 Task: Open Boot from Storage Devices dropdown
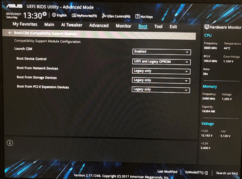[x=161, y=80]
